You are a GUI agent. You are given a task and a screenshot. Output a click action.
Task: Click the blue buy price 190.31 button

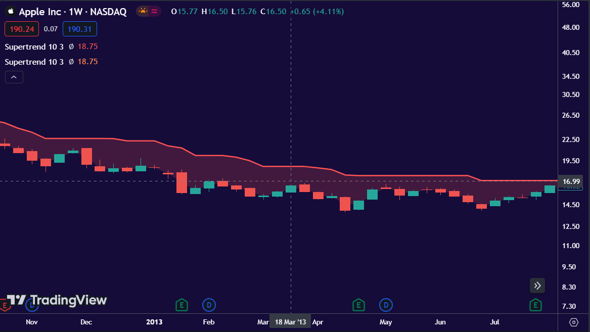(x=79, y=29)
